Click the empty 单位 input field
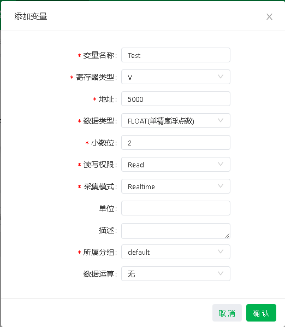Image resolution: width=285 pixels, height=327 pixels. click(176, 208)
